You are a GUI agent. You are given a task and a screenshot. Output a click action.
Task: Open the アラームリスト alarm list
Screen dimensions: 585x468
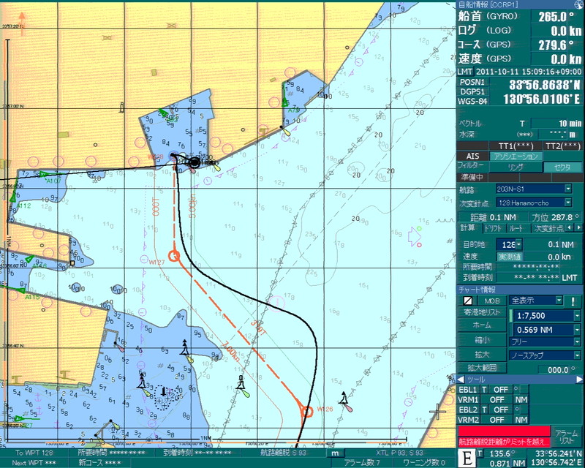click(x=566, y=437)
